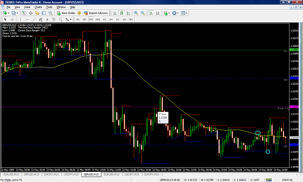Click the New Chart toolbar icon
The height and width of the screenshot is (182, 303).
click(x=5, y=13)
